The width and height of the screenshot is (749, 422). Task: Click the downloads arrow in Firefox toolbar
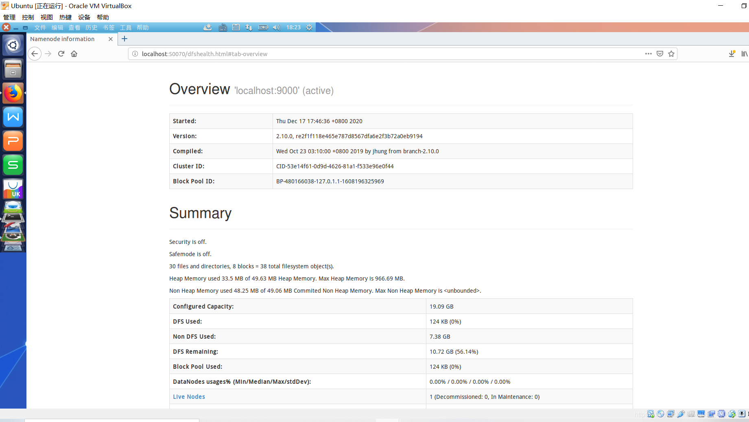[x=732, y=53]
